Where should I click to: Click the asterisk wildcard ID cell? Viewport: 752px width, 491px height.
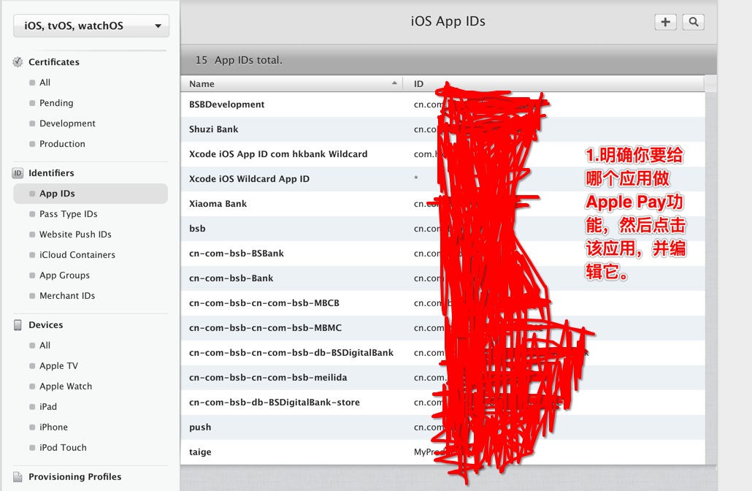tap(416, 178)
